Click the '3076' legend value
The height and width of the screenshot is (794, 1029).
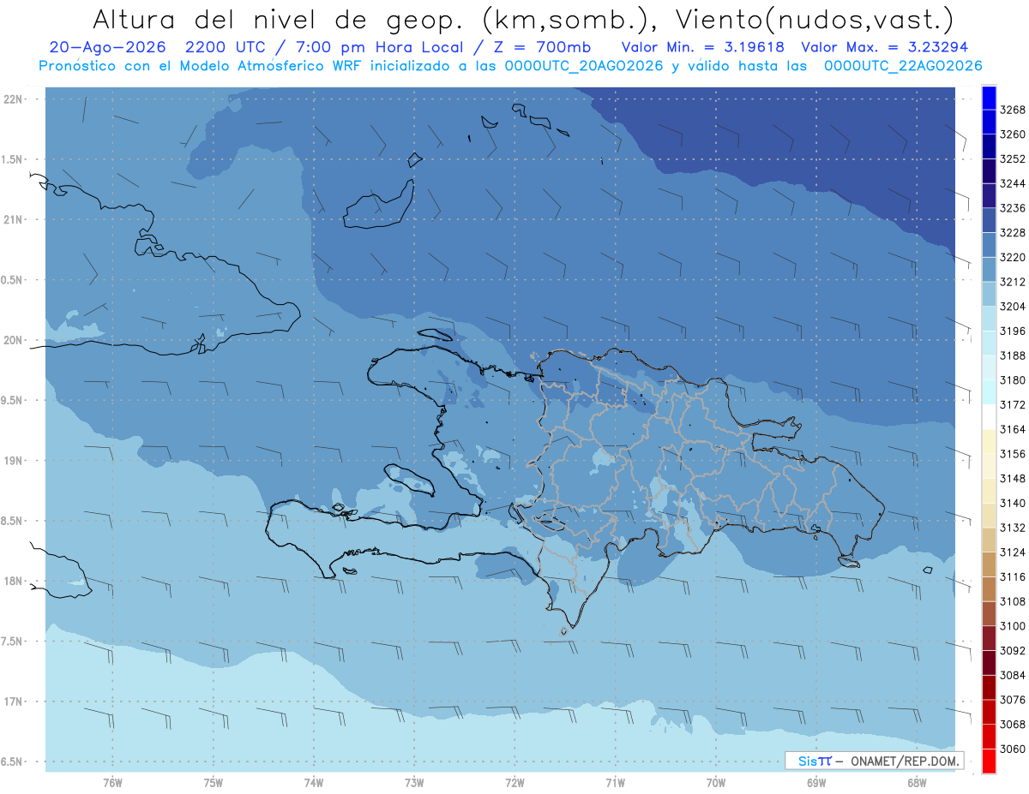click(1012, 700)
